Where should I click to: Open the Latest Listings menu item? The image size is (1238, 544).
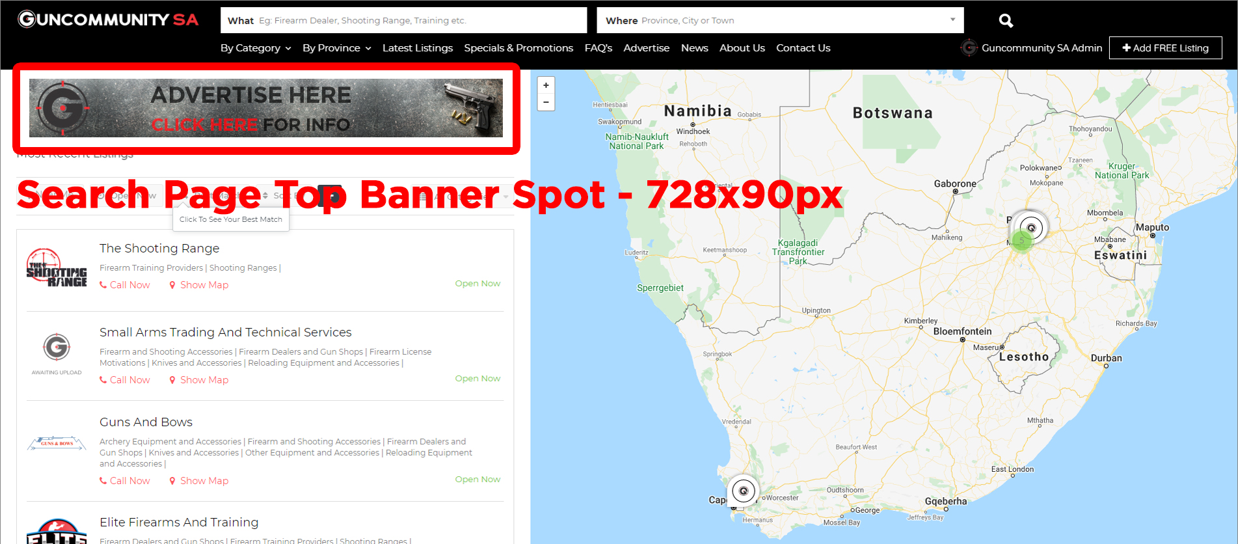point(417,48)
